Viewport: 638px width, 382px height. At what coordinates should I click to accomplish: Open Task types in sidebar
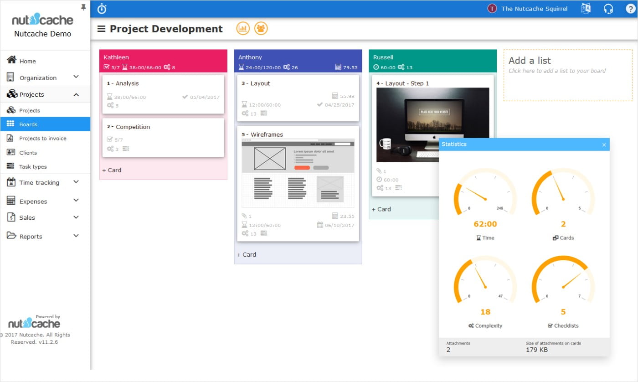click(33, 167)
